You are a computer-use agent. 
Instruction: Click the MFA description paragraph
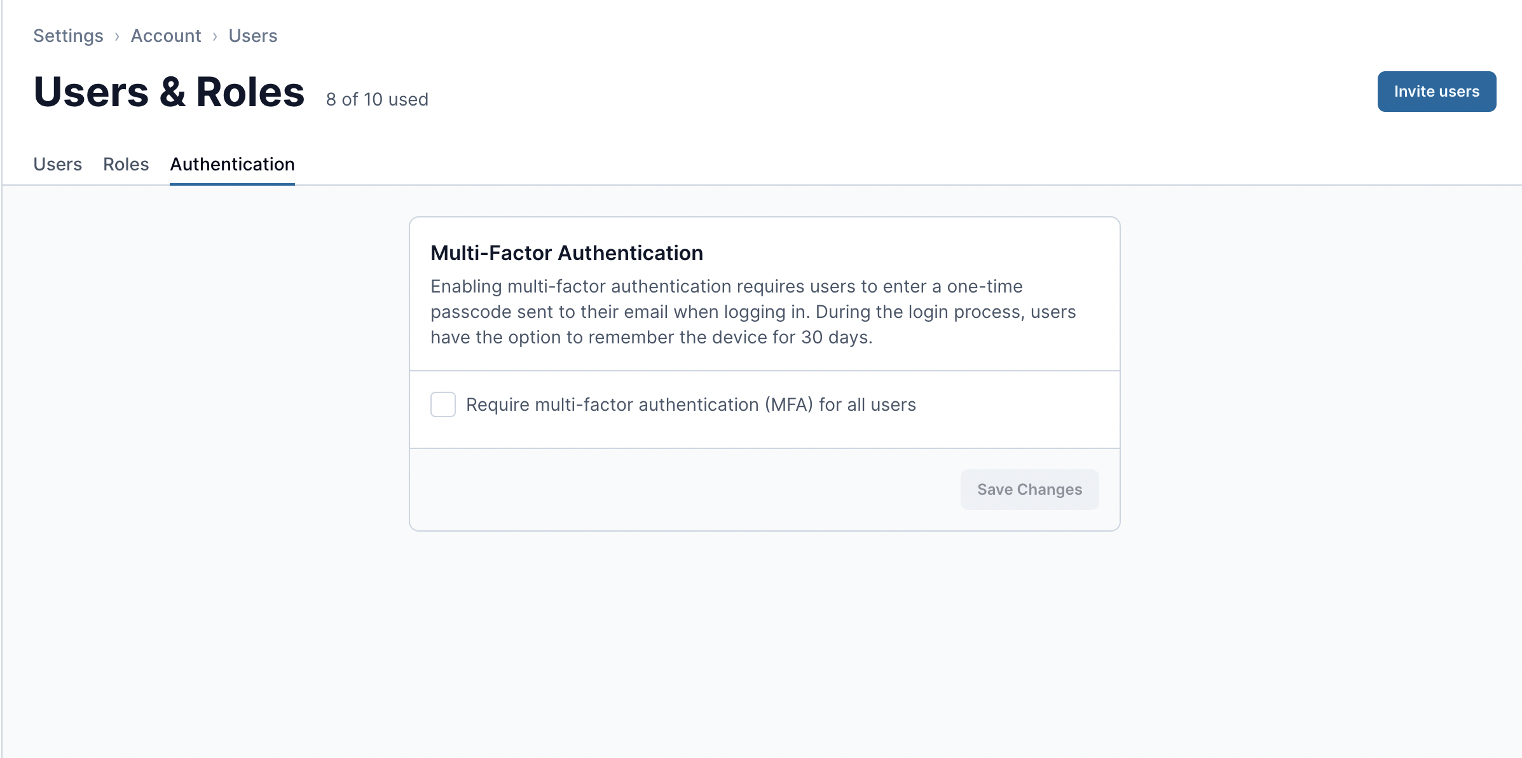pos(753,312)
